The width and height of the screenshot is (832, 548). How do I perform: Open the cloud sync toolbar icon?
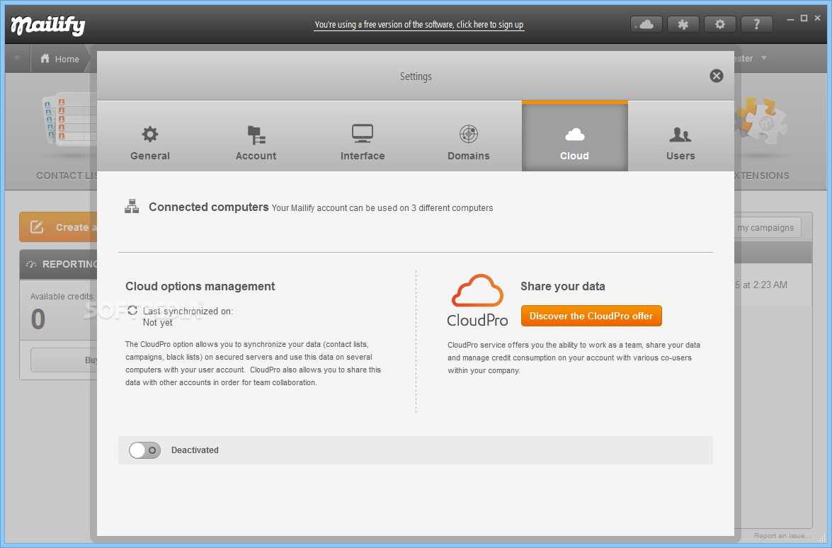pos(646,24)
